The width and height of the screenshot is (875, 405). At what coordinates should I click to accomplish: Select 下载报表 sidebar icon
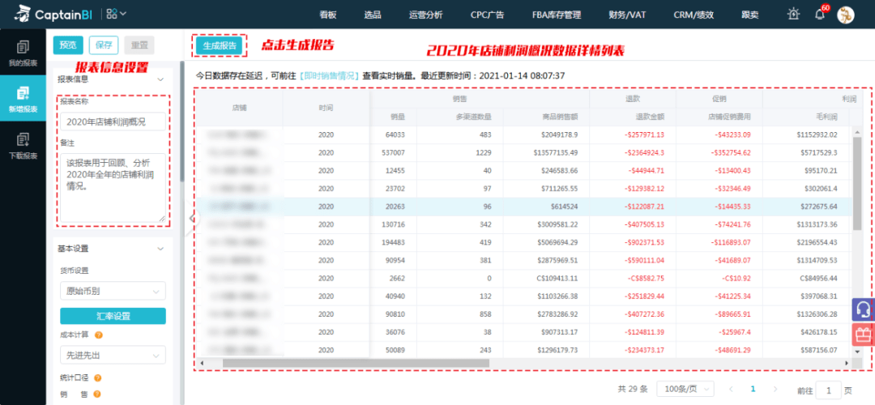[x=23, y=146]
